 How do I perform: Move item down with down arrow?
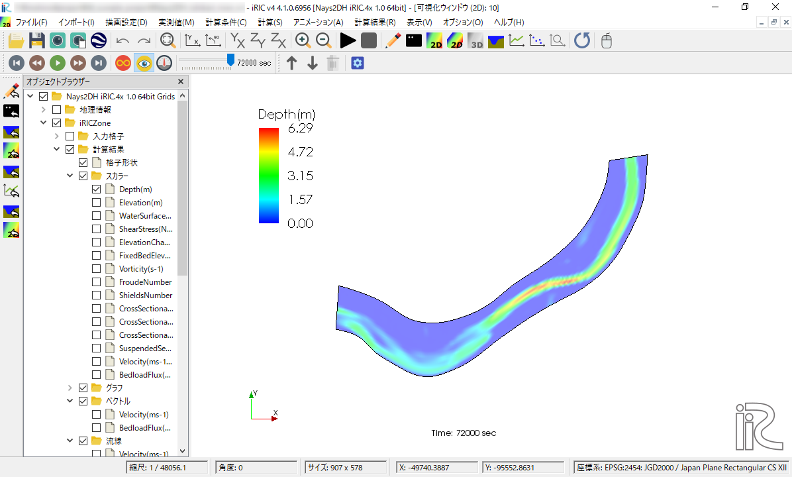(312, 63)
